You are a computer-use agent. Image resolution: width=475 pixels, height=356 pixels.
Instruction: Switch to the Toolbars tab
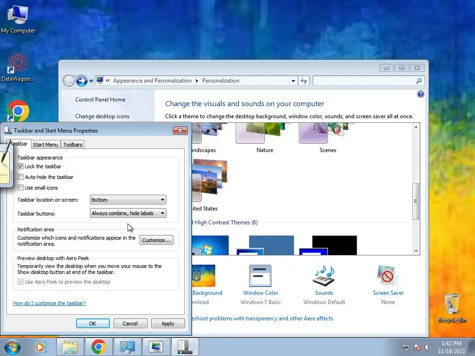click(73, 145)
